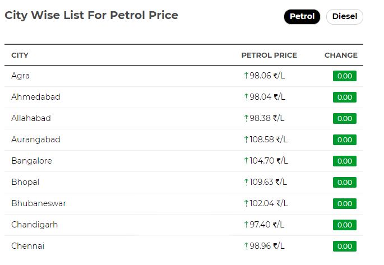Click the up arrow beside Chennai 98.96
This screenshot has width=384, height=265.
246,246
